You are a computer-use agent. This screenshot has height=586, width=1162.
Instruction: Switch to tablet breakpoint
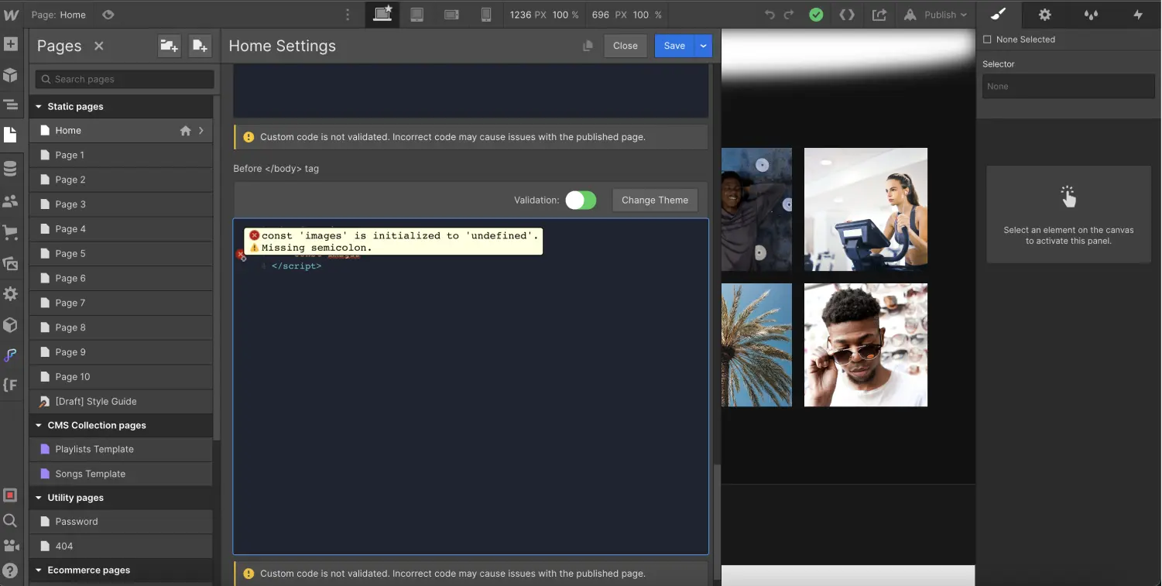click(416, 15)
